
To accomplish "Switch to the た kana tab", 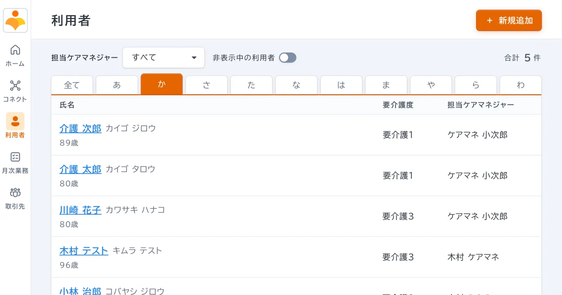I will [251, 85].
